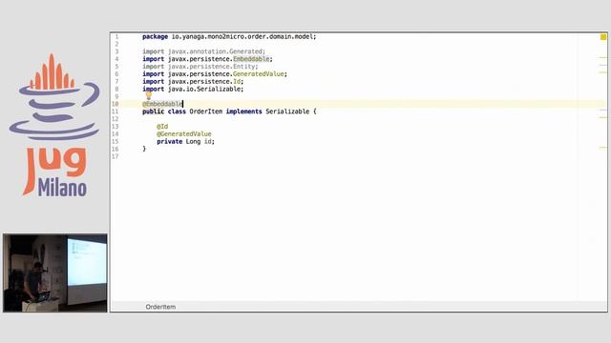Click the OrderItem breadcrumb at the bottom
Viewport: 611px width, 343px height.
point(160,307)
